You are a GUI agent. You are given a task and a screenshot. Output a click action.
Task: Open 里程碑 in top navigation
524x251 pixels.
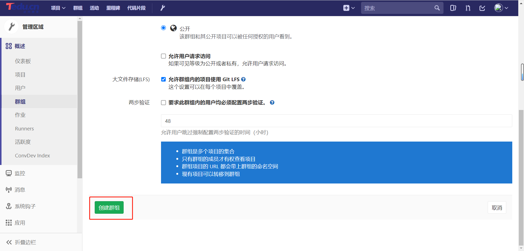coord(113,8)
